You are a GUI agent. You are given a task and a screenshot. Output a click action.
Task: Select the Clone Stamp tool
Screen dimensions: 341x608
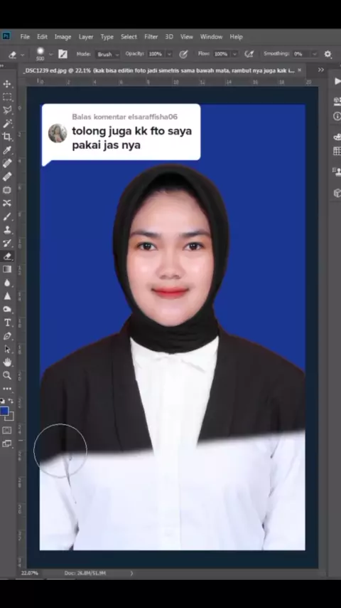[x=7, y=229]
